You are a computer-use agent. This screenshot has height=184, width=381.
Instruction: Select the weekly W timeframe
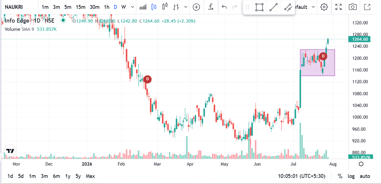[124, 7]
